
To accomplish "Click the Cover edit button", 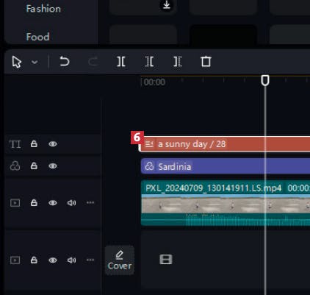I will tap(120, 260).
